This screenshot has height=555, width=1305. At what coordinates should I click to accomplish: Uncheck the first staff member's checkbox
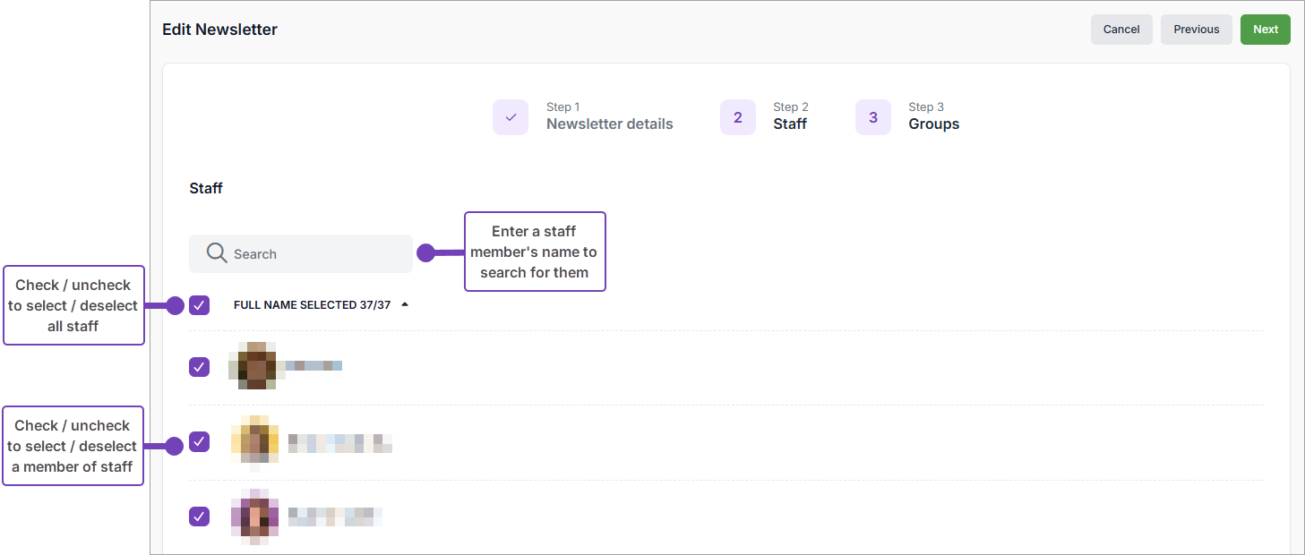[199, 367]
